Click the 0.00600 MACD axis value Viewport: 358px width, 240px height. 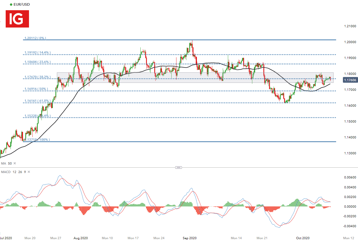pyautogui.click(x=350, y=177)
